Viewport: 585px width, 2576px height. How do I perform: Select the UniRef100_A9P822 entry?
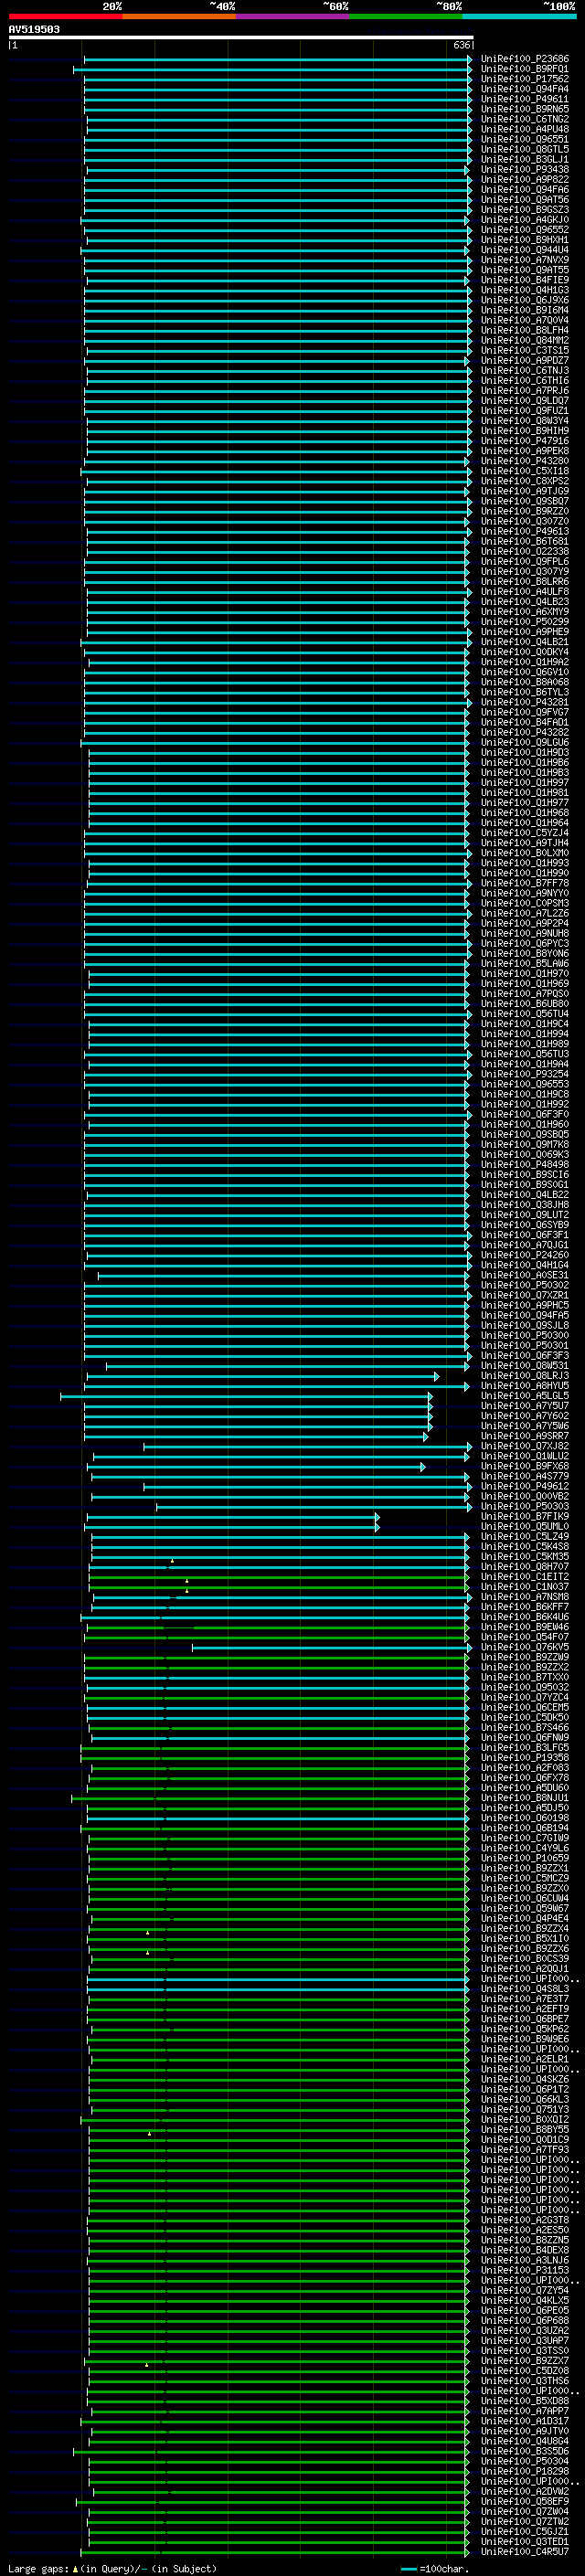tap(524, 180)
